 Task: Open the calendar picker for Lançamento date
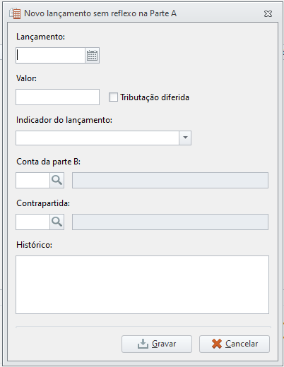click(92, 56)
